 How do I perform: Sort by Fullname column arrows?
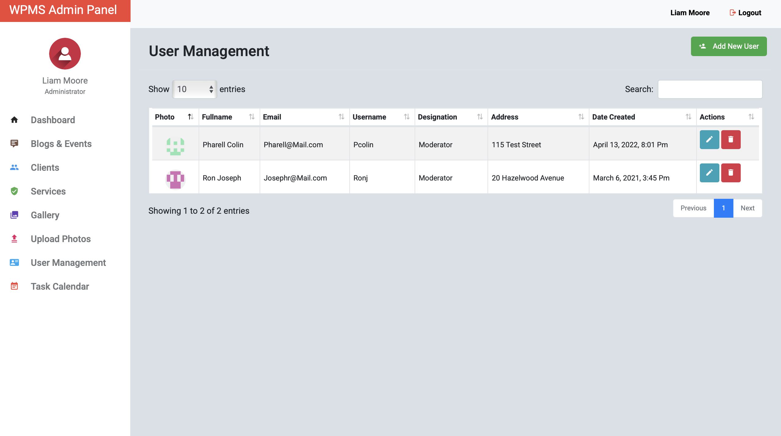(x=252, y=117)
